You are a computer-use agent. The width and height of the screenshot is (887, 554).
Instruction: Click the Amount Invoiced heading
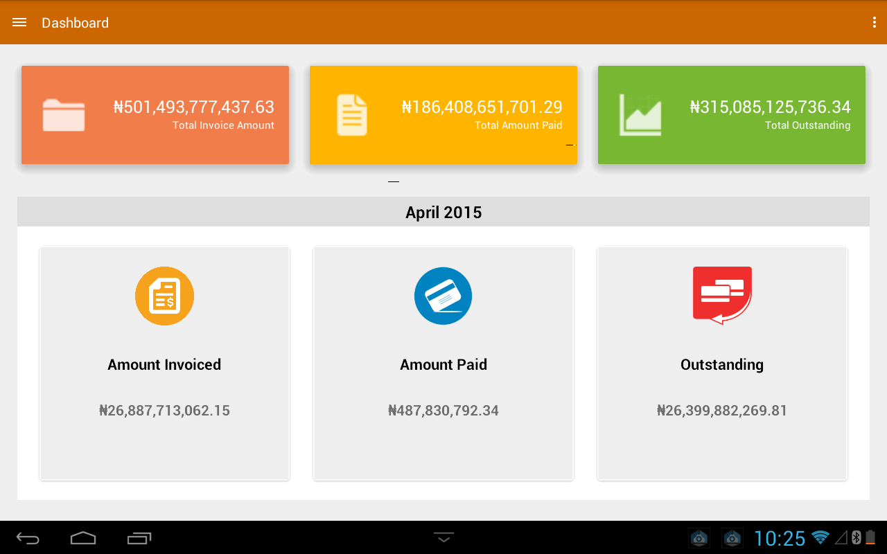164,365
